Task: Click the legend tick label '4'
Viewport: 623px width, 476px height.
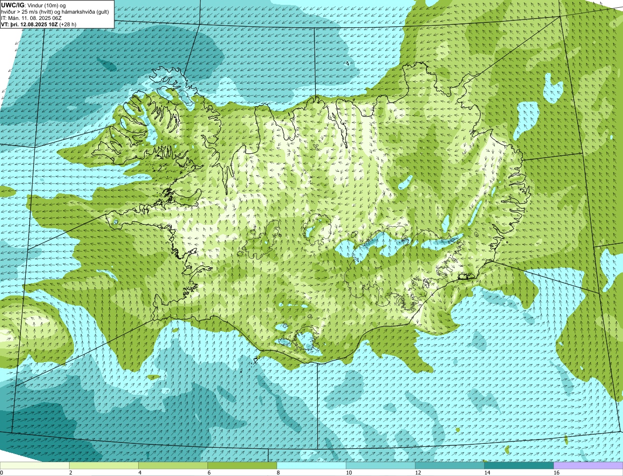Action: pyautogui.click(x=140, y=473)
